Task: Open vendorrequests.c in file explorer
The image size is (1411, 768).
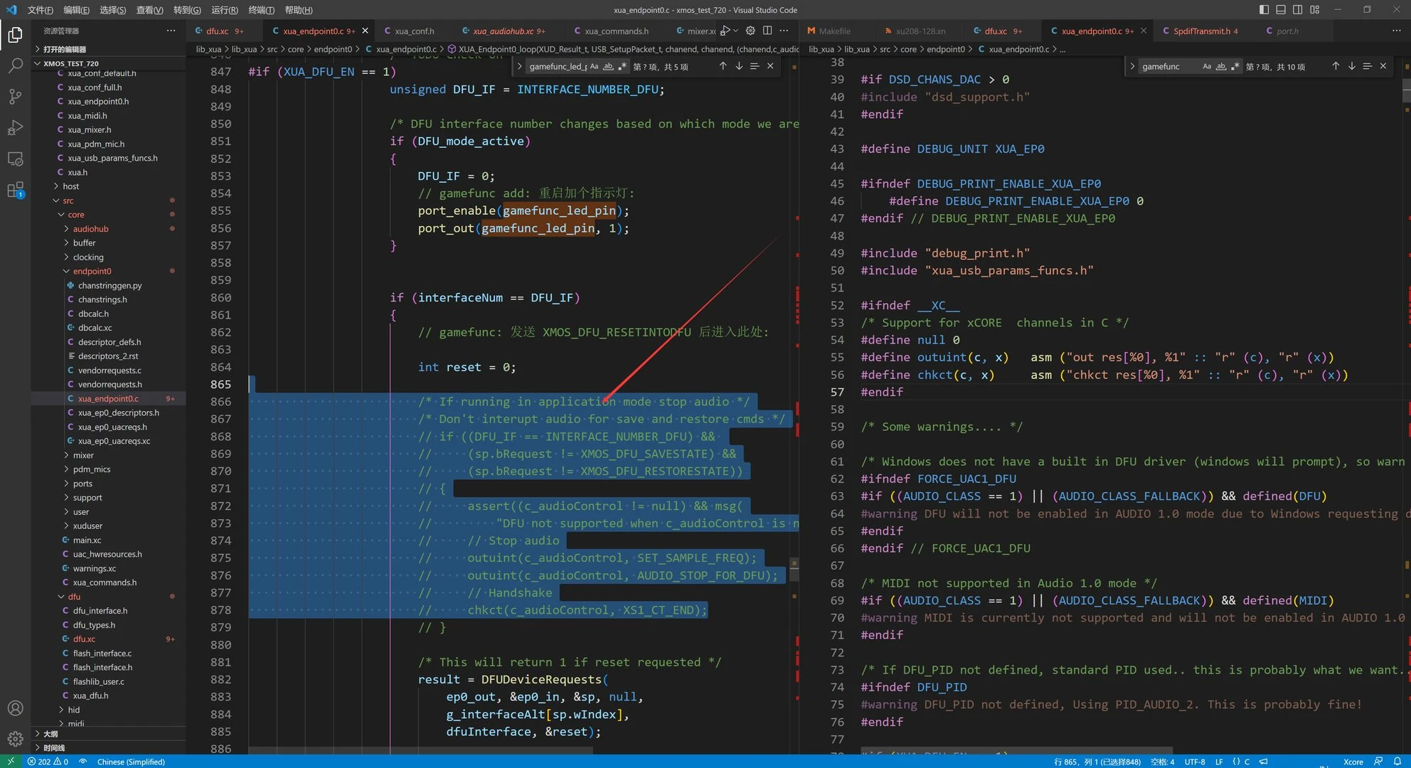Action: tap(110, 370)
